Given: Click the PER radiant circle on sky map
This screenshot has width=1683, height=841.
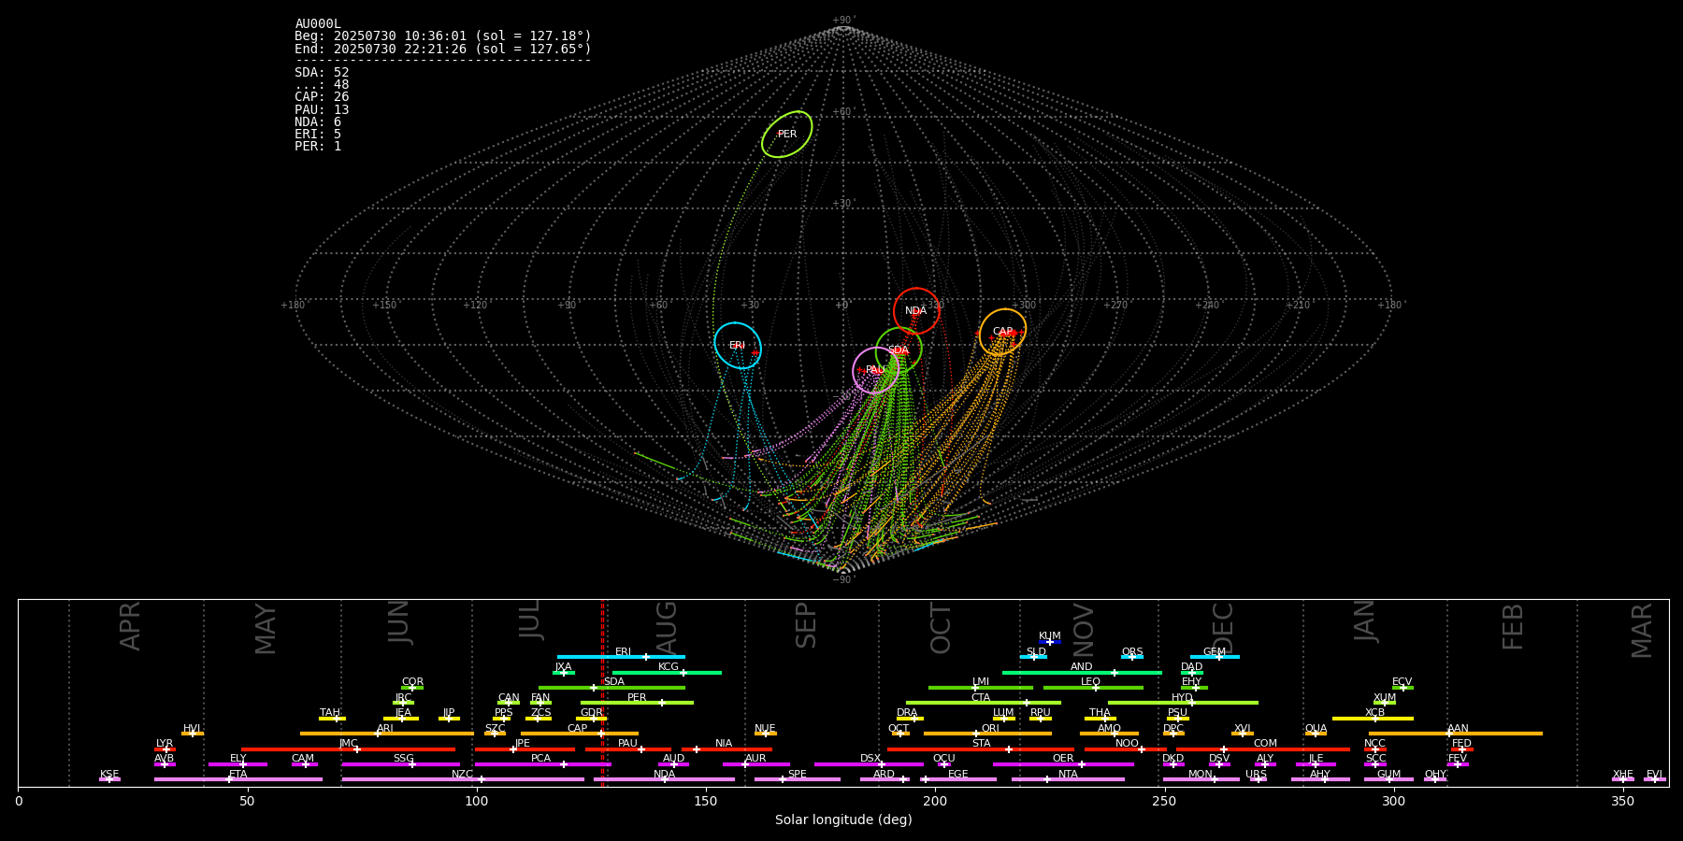Looking at the screenshot, I should click(x=787, y=135).
